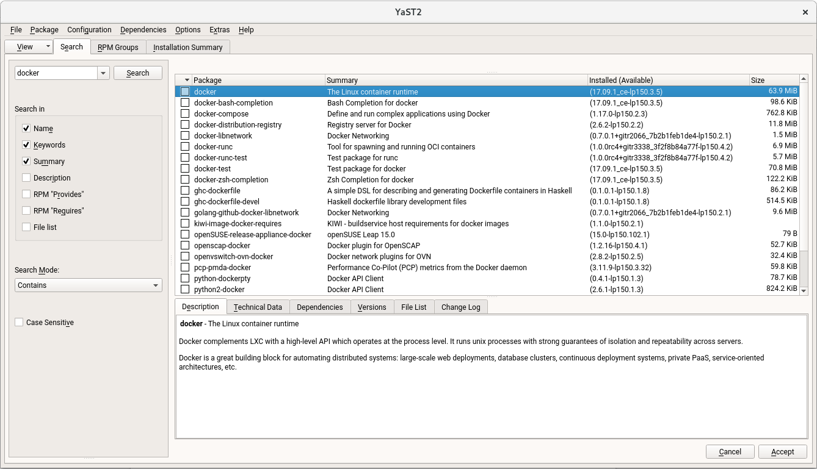The image size is (817, 469).
Task: Uncheck the Keywords search option
Action: click(26, 145)
